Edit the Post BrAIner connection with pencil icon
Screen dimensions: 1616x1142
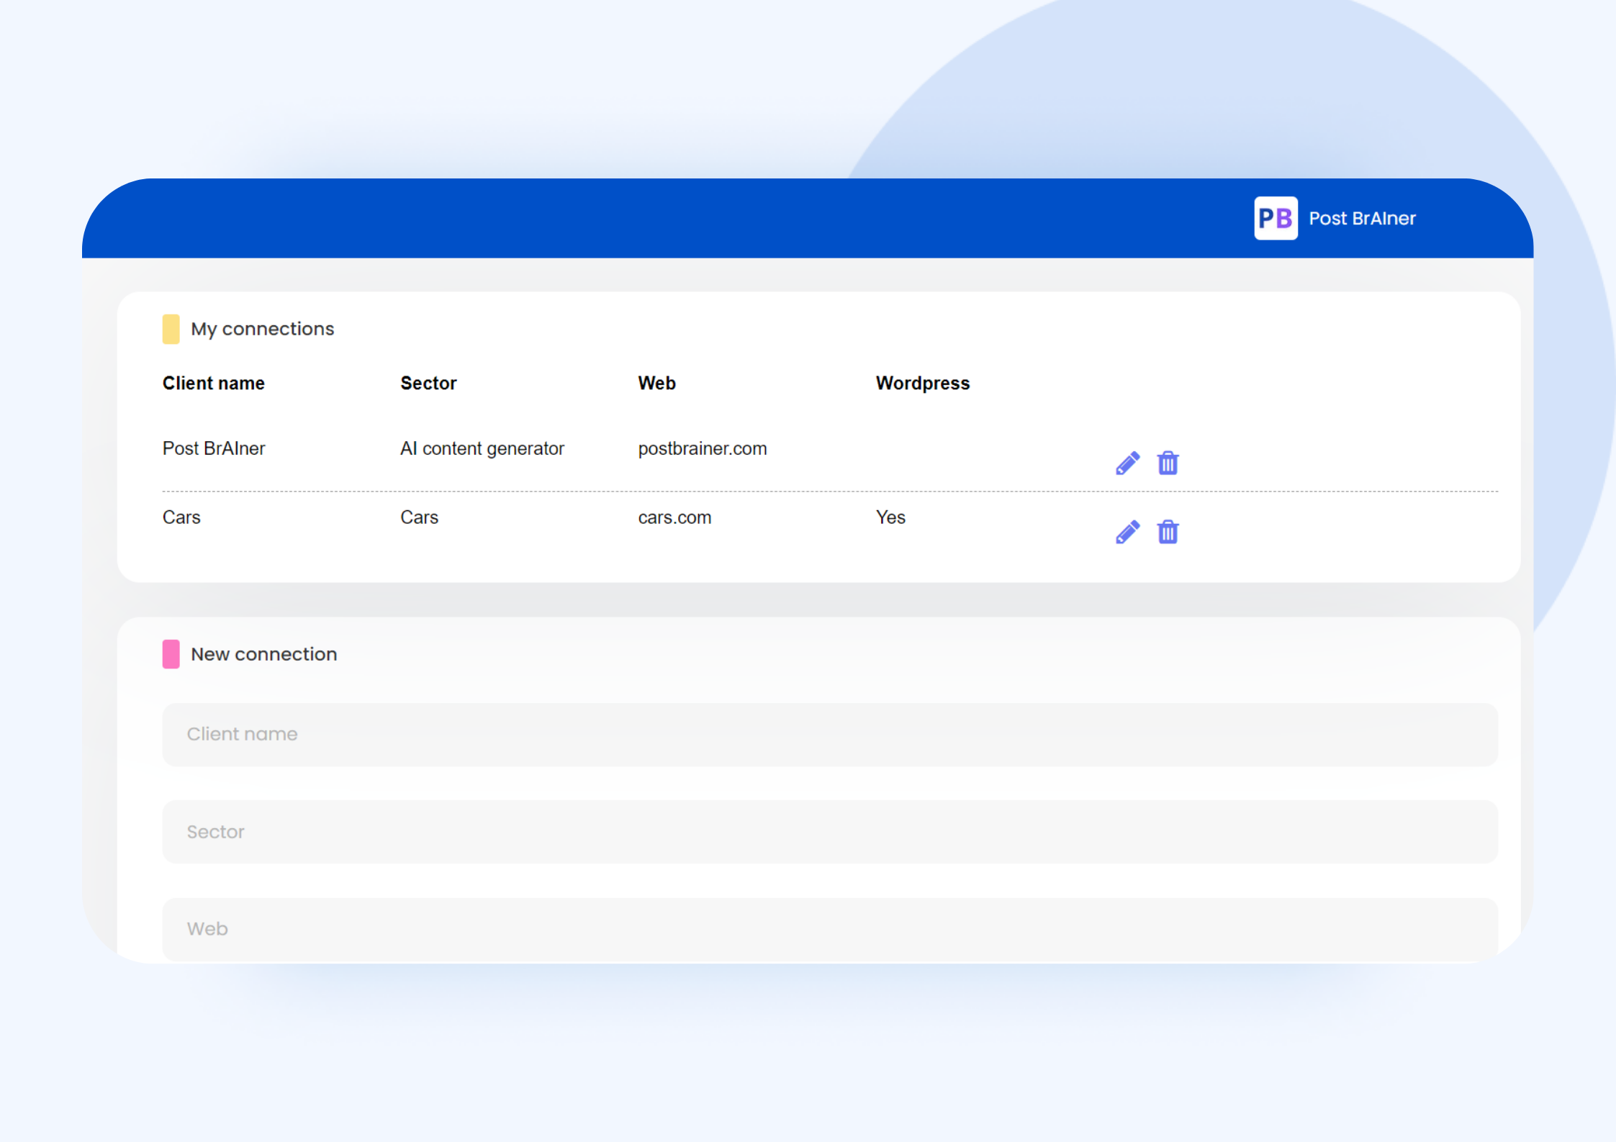(x=1127, y=463)
